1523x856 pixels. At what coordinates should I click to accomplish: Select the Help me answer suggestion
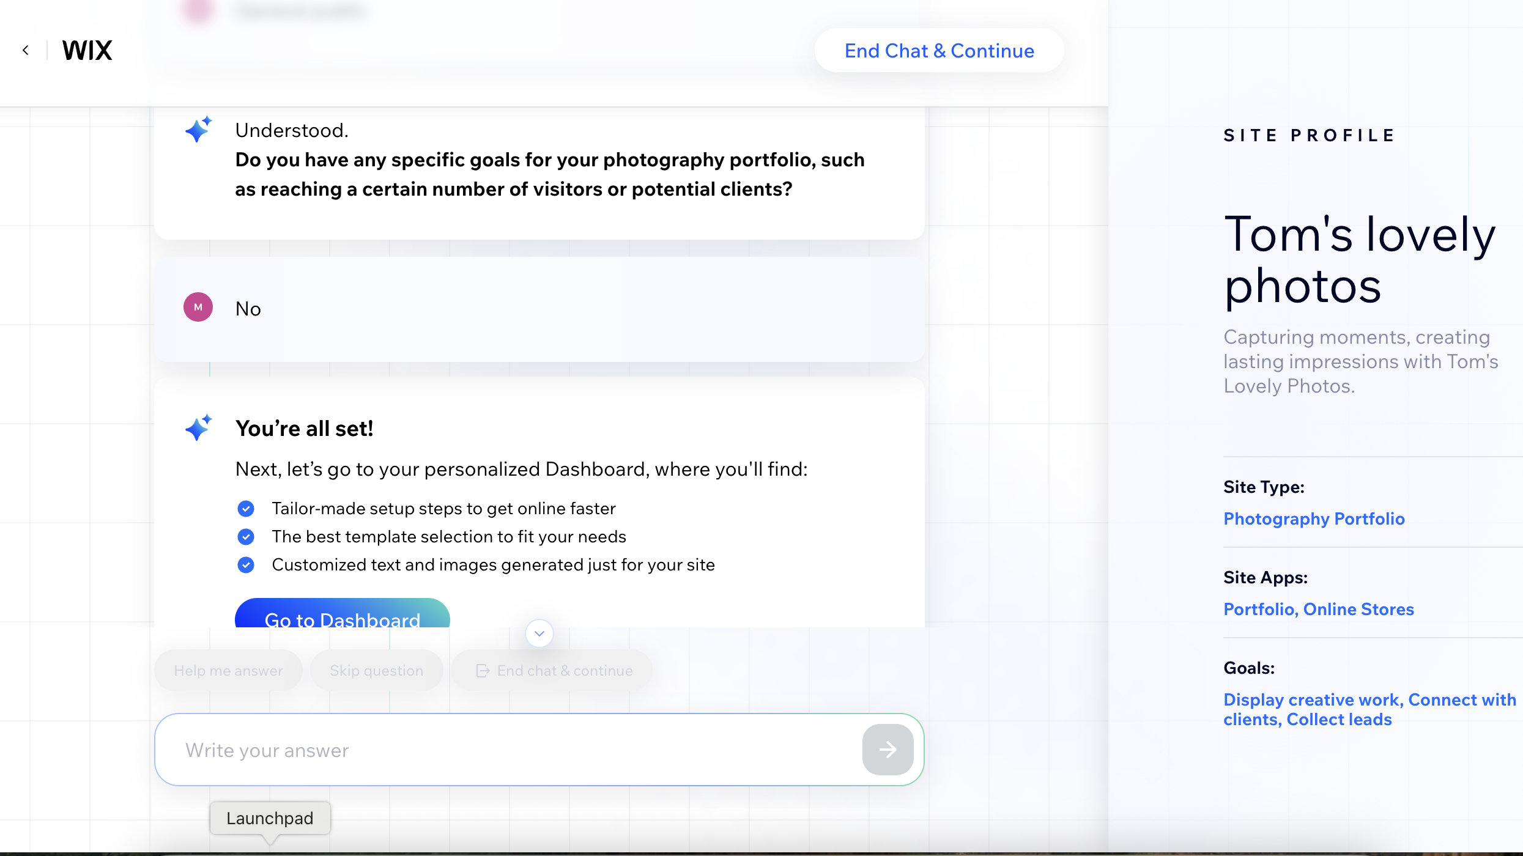point(228,670)
